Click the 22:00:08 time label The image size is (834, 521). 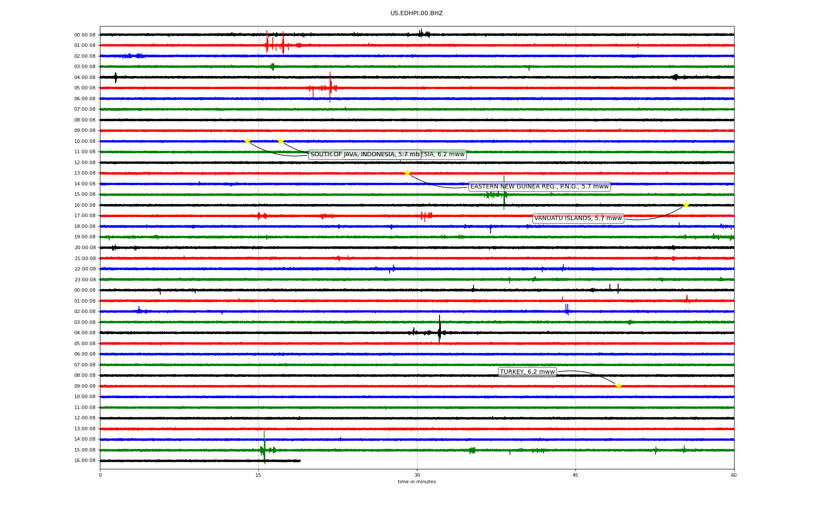click(85, 269)
